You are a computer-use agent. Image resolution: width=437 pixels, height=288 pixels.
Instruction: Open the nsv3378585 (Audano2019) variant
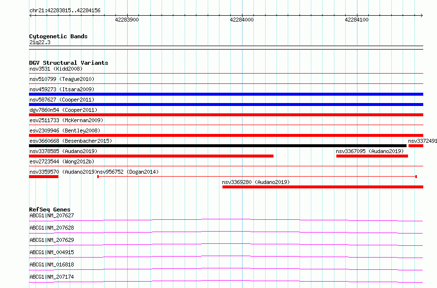(x=151, y=156)
